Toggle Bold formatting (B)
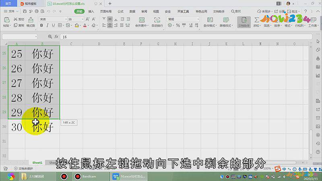This screenshot has width=322, height=181. pos(41,25)
